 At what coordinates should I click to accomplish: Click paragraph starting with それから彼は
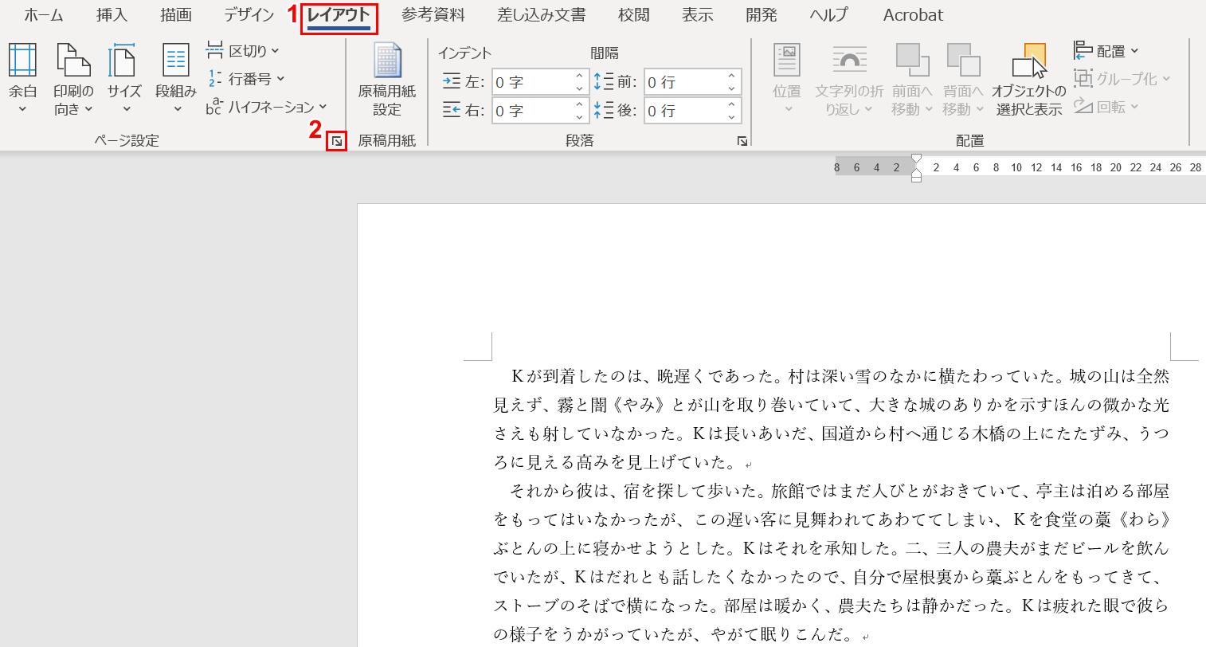[x=831, y=563]
